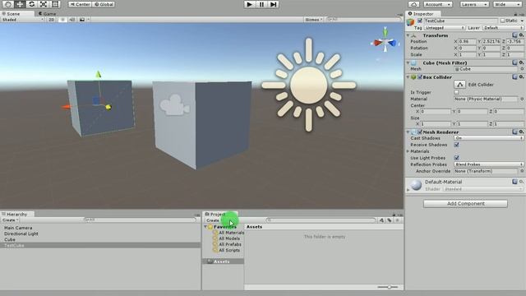Open Mesh Renderer help icon

[x=514, y=132]
